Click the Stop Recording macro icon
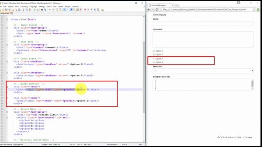Screen dimensions: 262x147 click(88, 10)
